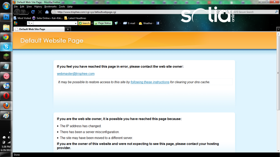Click the Facebook toolbar icon
The image size is (280, 157).
158,23
